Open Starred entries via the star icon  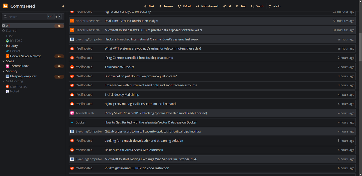click(x=3, y=31)
